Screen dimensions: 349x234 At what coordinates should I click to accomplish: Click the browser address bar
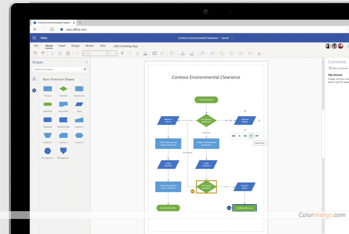coord(202,29)
